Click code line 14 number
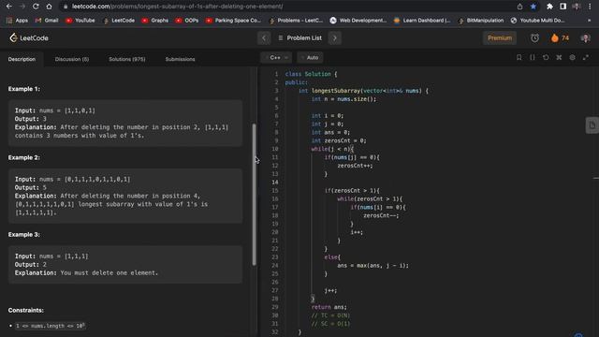Screen dimensions: 599x337 coord(275,182)
